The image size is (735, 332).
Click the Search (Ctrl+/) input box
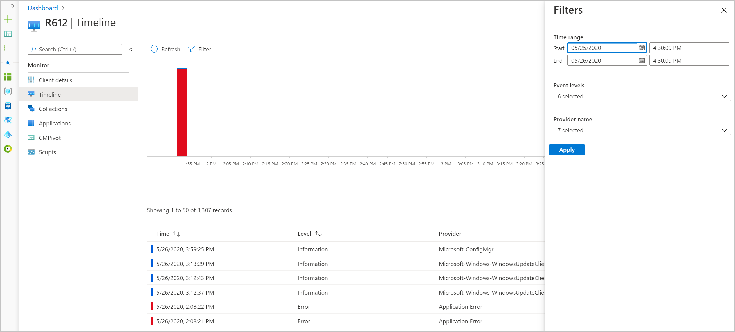(75, 49)
